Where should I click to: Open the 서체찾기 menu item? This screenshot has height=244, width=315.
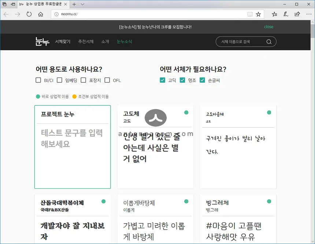point(63,42)
